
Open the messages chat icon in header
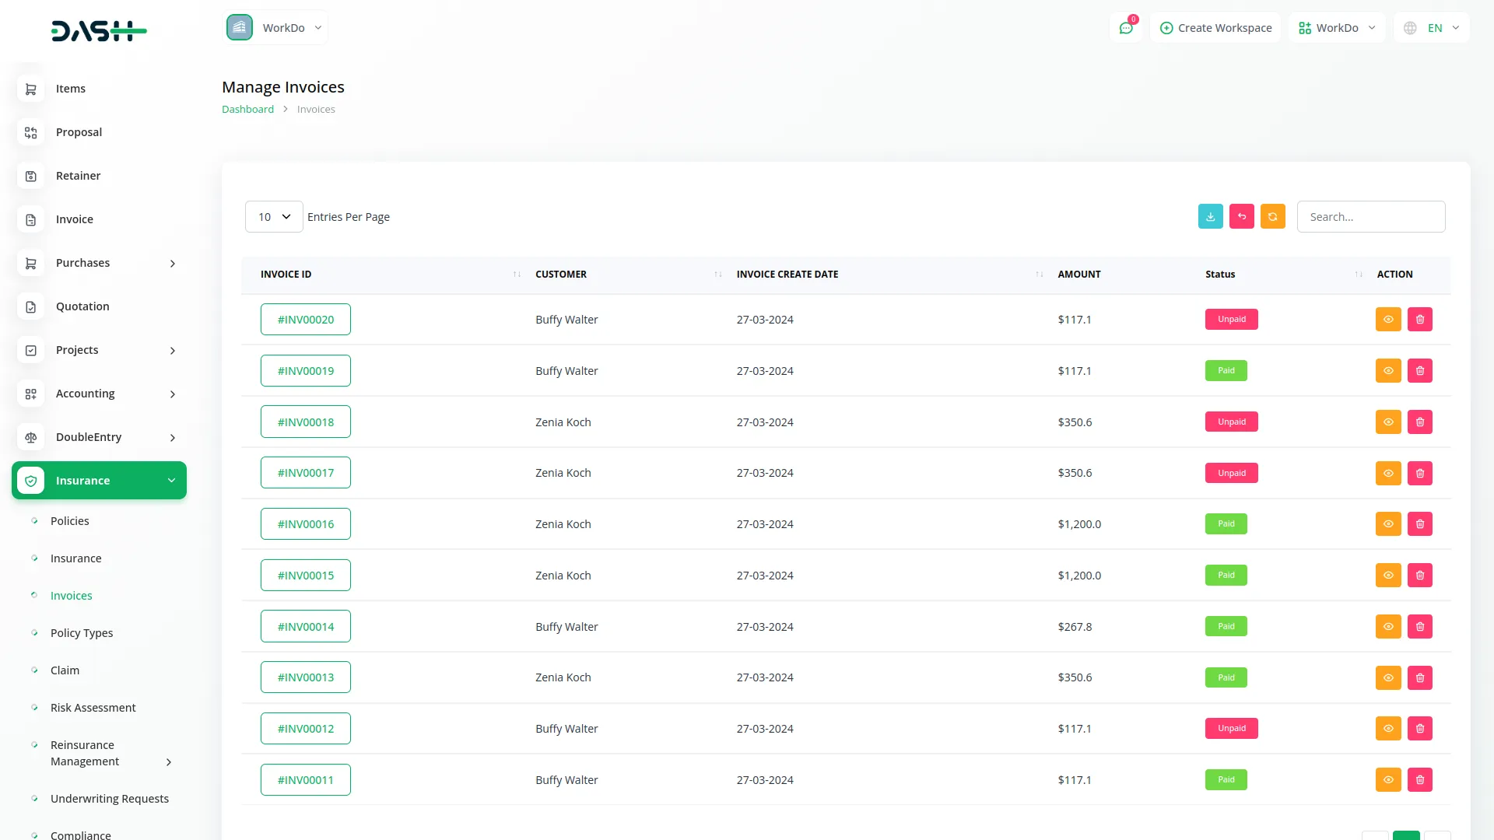click(1126, 27)
